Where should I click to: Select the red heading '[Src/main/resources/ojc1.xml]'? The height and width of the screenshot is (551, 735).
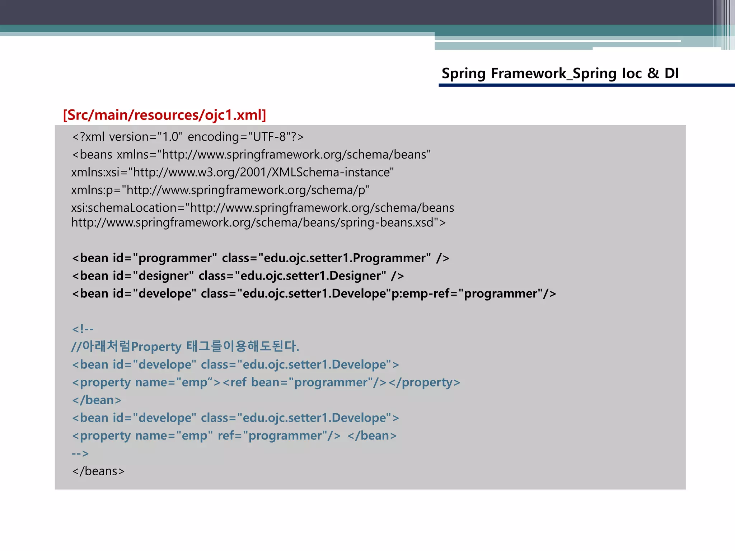coord(164,115)
